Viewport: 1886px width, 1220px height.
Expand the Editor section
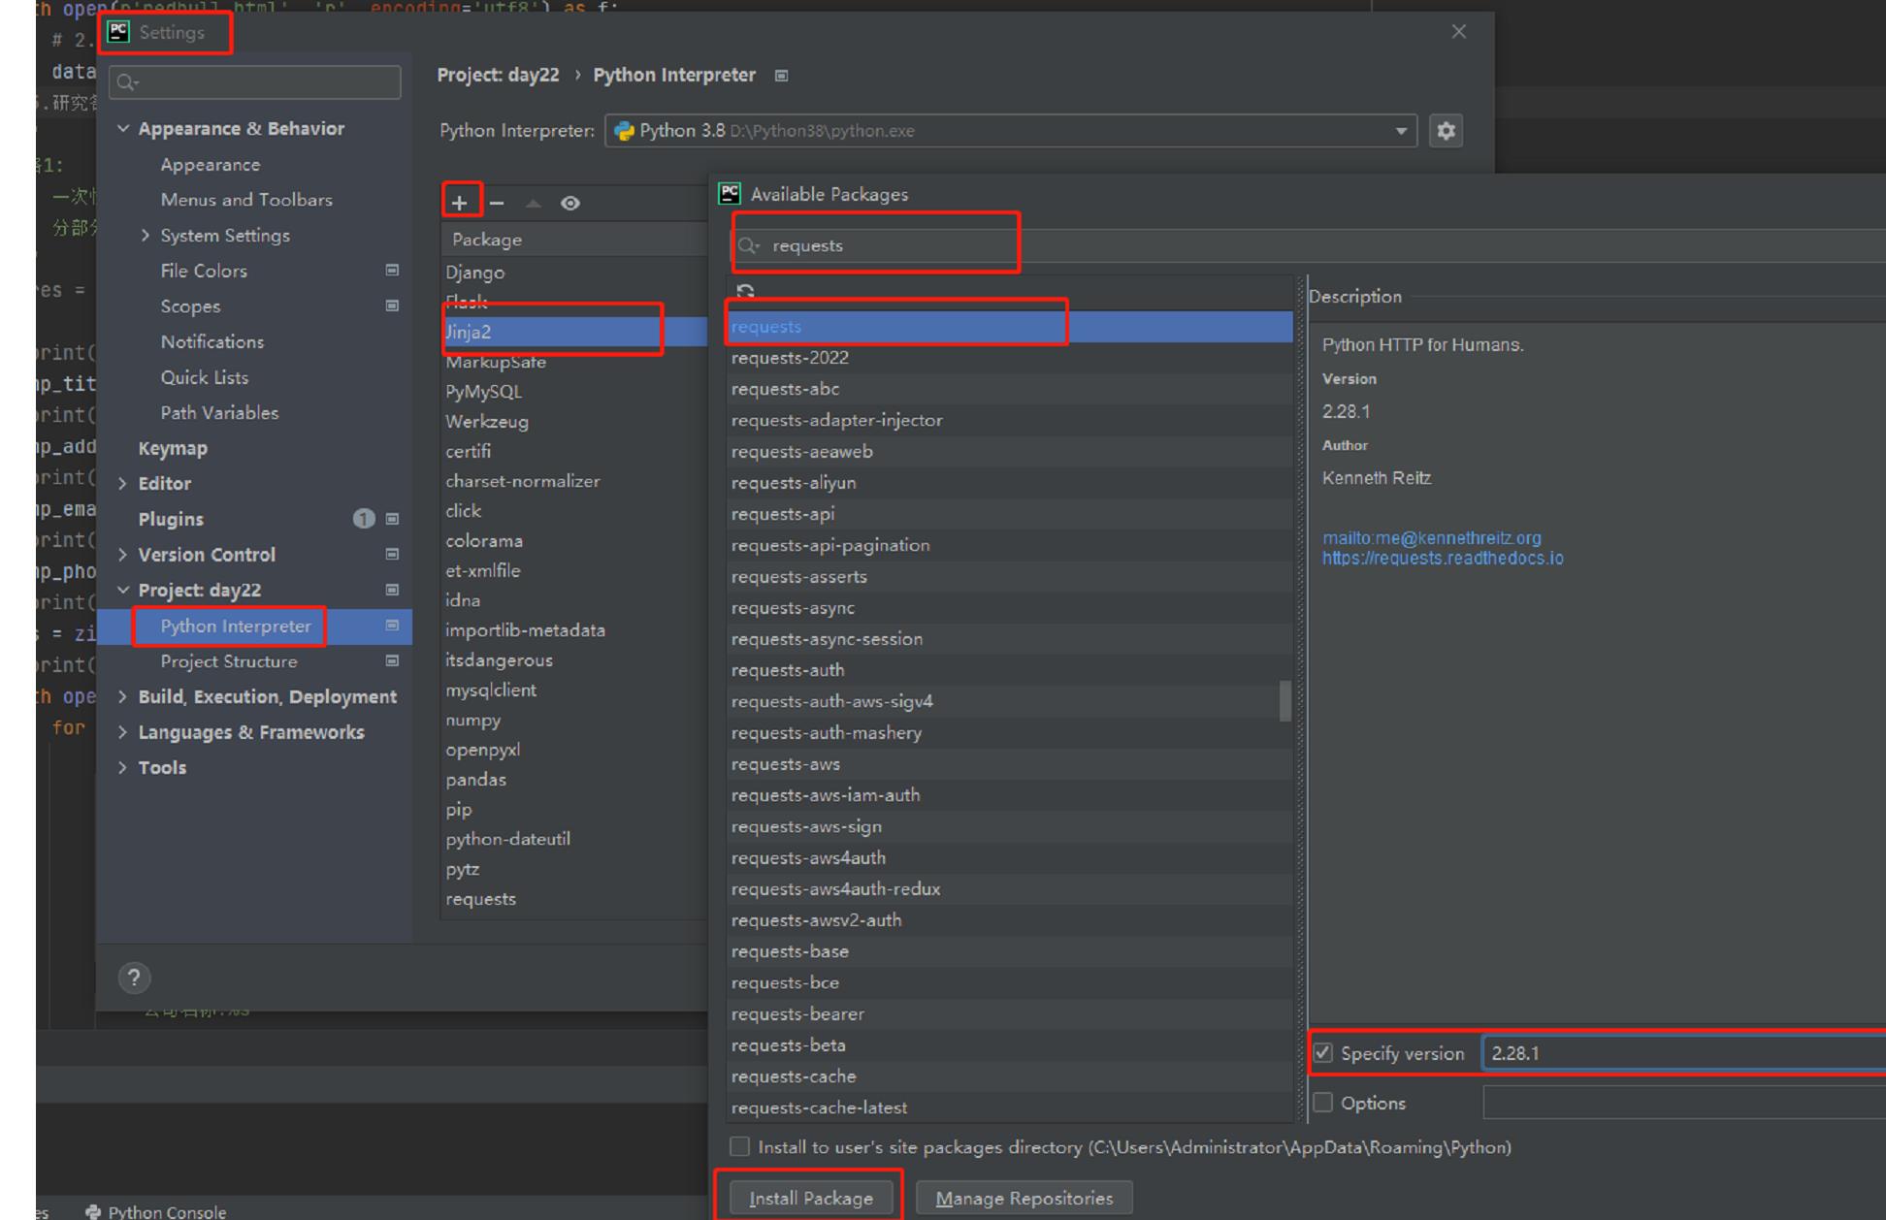[x=123, y=483]
